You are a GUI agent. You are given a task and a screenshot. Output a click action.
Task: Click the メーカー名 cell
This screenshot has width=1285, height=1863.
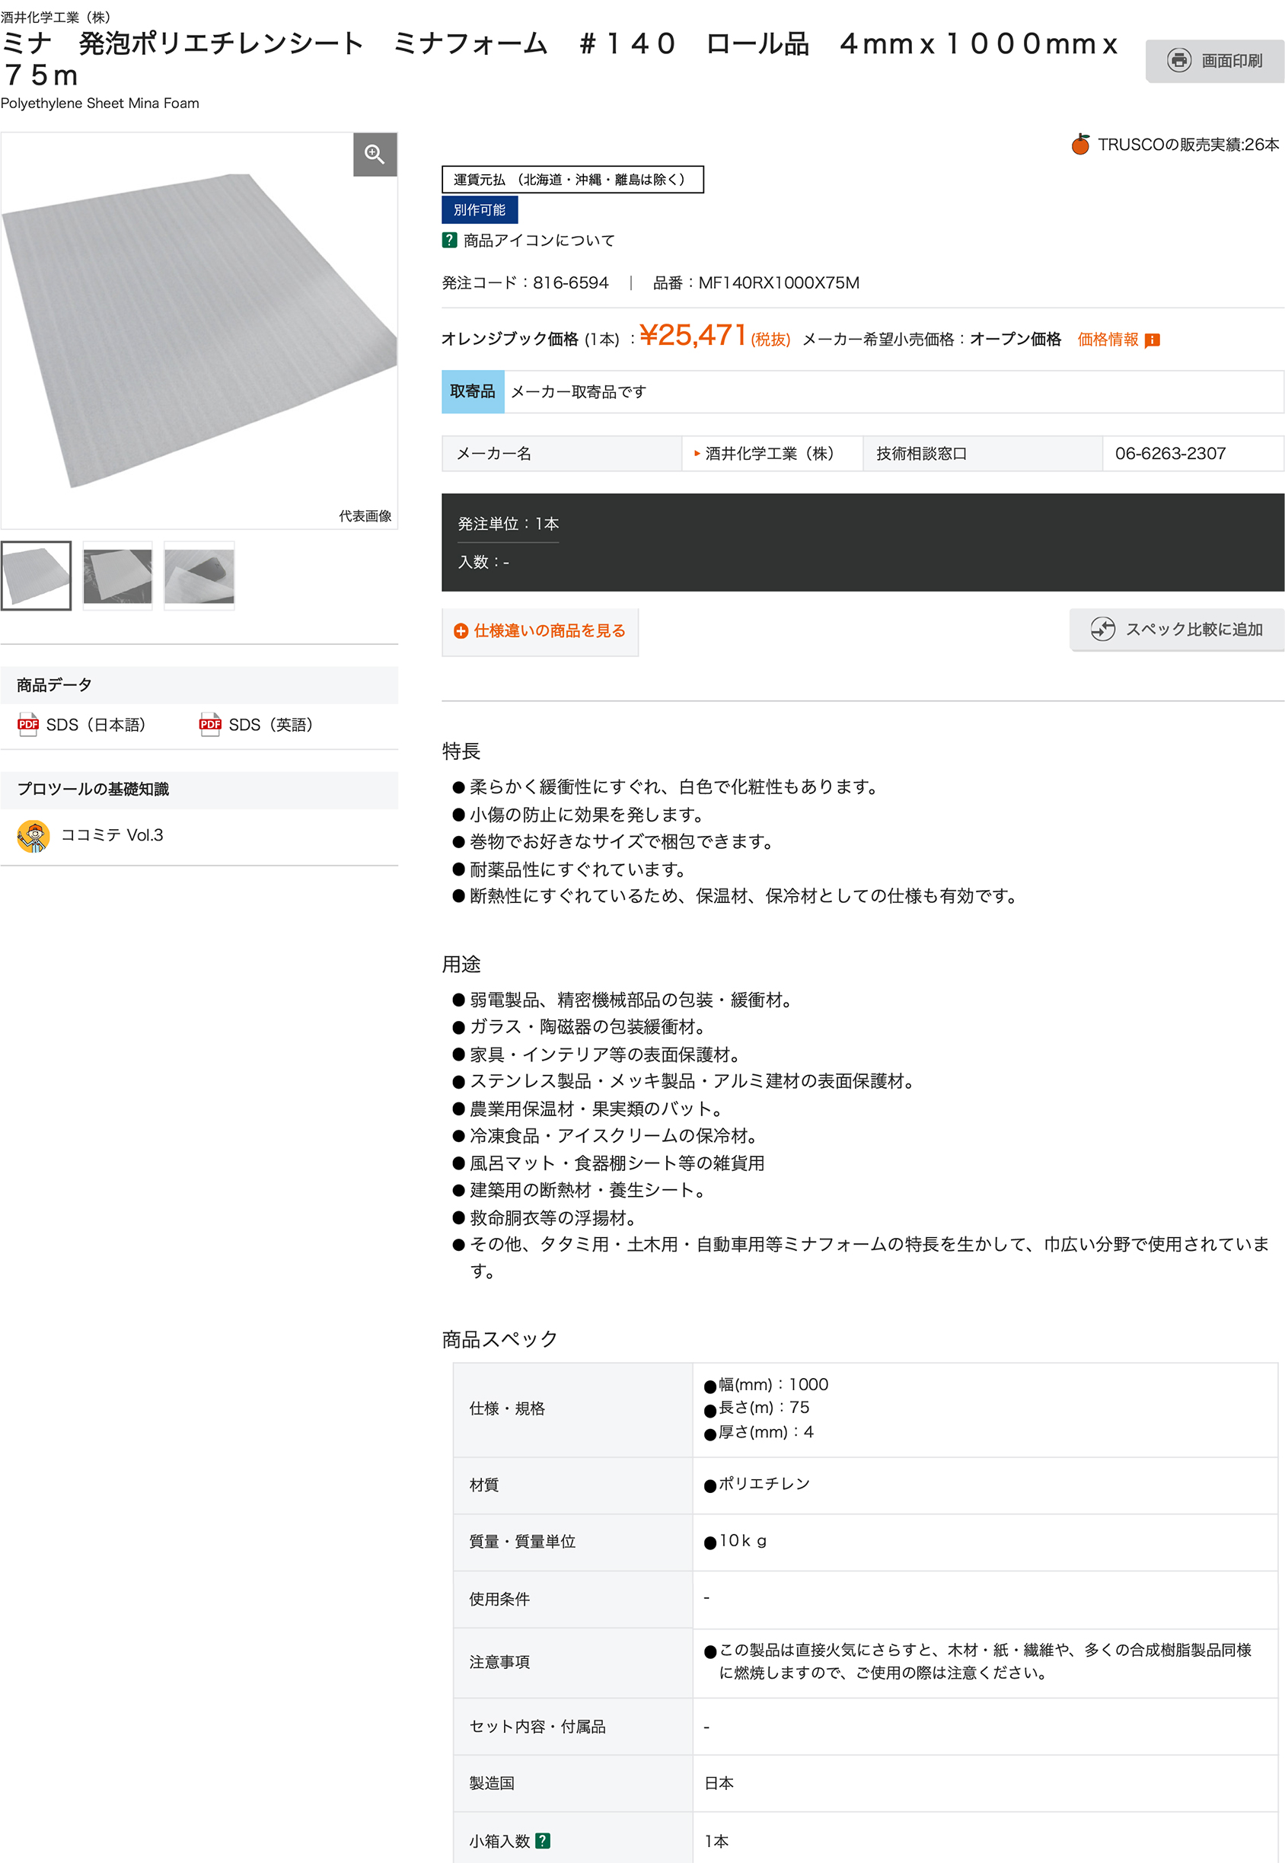pyautogui.click(x=561, y=453)
